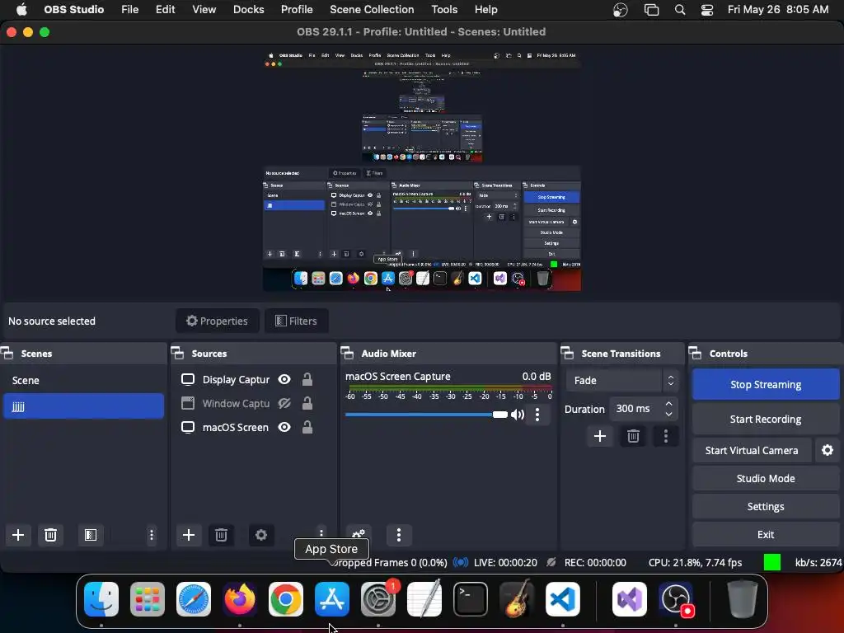844x633 pixels.
Task: Click the preview canvas thumbnail
Action: click(422, 171)
